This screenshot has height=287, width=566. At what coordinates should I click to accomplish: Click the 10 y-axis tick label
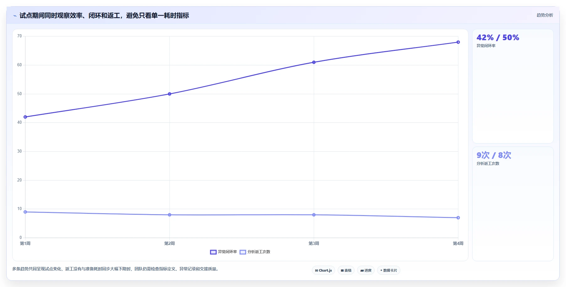click(x=19, y=209)
